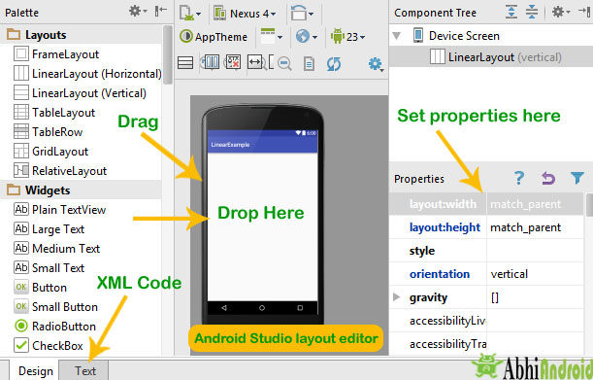Click the Properties help question mark icon

tap(519, 178)
